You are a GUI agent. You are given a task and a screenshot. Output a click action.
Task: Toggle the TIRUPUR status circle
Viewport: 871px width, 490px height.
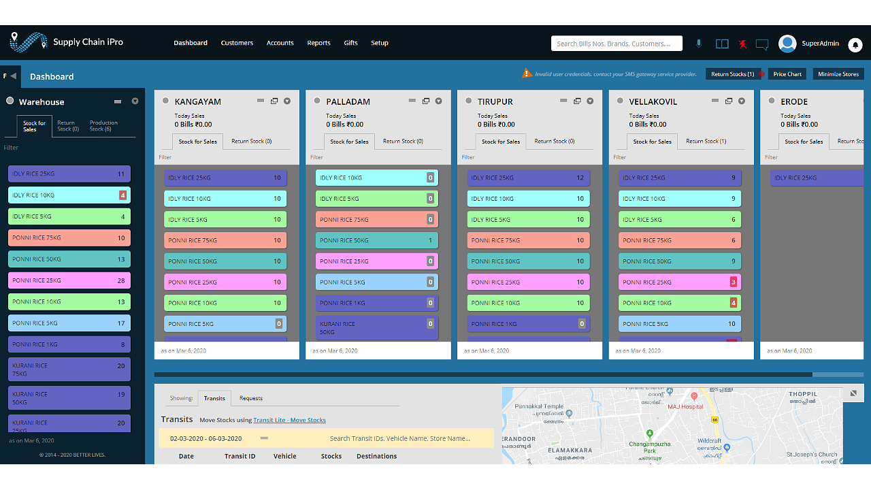469,101
